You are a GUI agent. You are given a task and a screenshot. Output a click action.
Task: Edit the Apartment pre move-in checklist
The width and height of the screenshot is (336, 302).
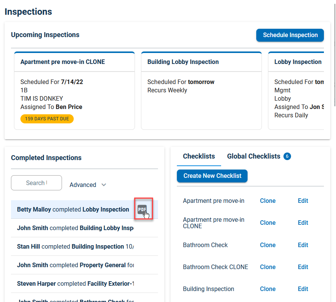point(303,201)
